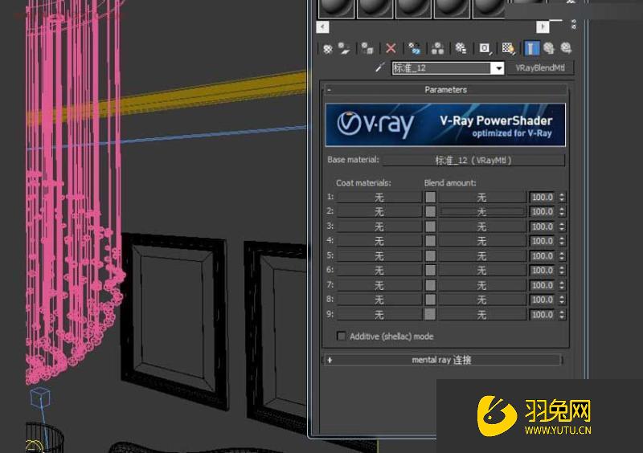The height and width of the screenshot is (453, 643).
Task: Collapse the Parameters rollout
Action: [445, 89]
